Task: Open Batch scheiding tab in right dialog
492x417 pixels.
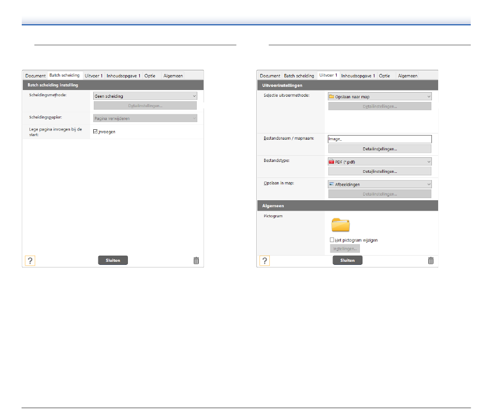Action: point(299,76)
